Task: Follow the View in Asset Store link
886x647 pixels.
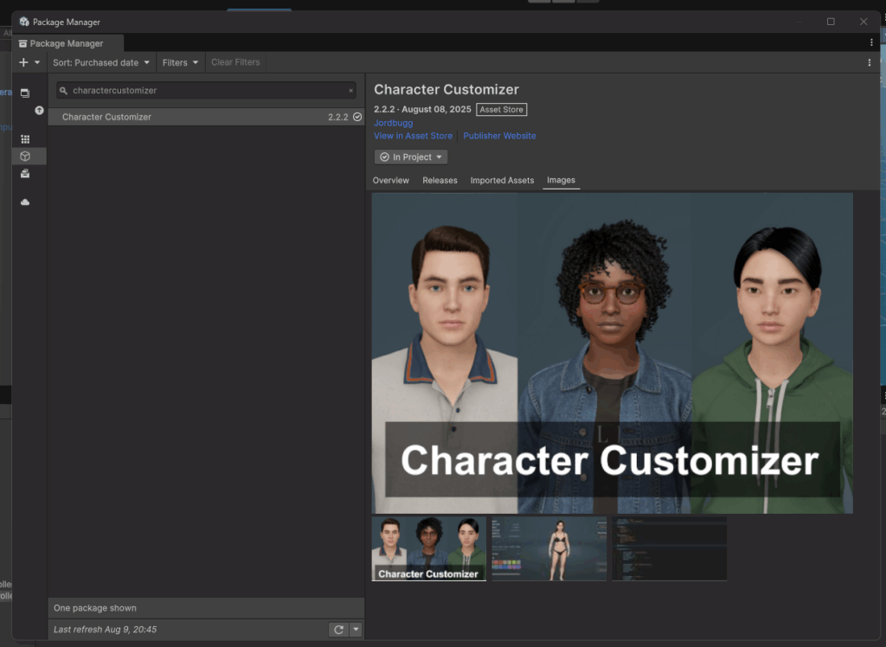Action: pyautogui.click(x=413, y=136)
